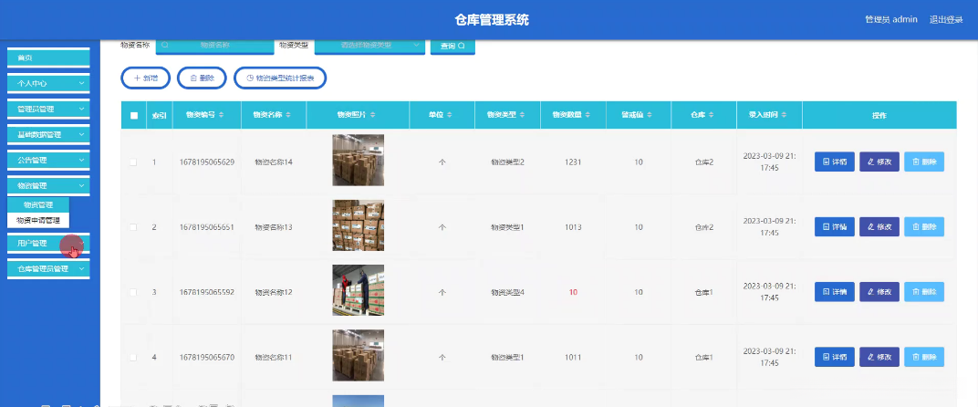Sort table by 物资名称 column arrows
Viewport: 978px width, 407px height.
tap(287, 115)
